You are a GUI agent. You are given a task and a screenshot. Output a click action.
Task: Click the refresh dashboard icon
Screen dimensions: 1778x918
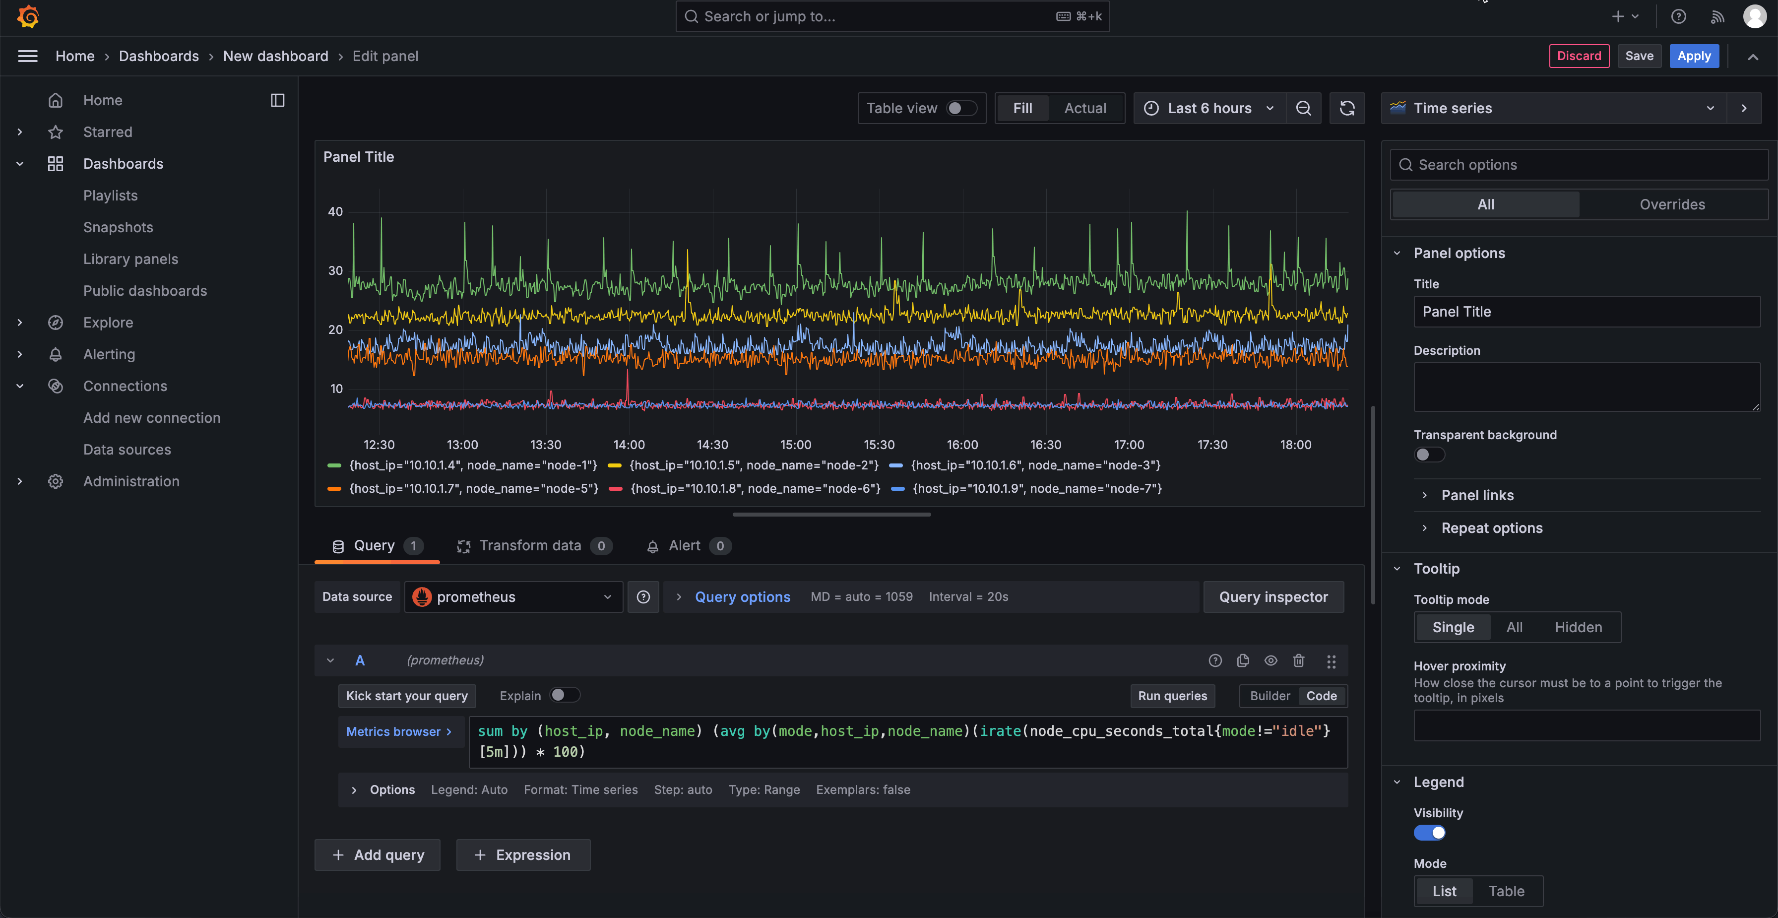point(1346,108)
